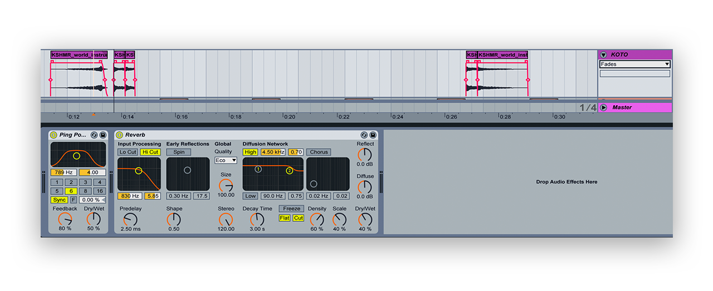Click the reverb Density knob
The height and width of the screenshot is (291, 713).
click(x=317, y=220)
